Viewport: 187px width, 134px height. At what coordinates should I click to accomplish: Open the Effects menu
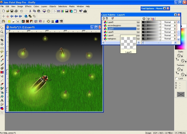[28, 7]
